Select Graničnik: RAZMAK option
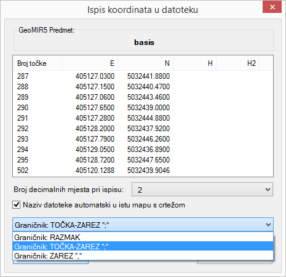Screen dimensions: 286x277 point(143,237)
